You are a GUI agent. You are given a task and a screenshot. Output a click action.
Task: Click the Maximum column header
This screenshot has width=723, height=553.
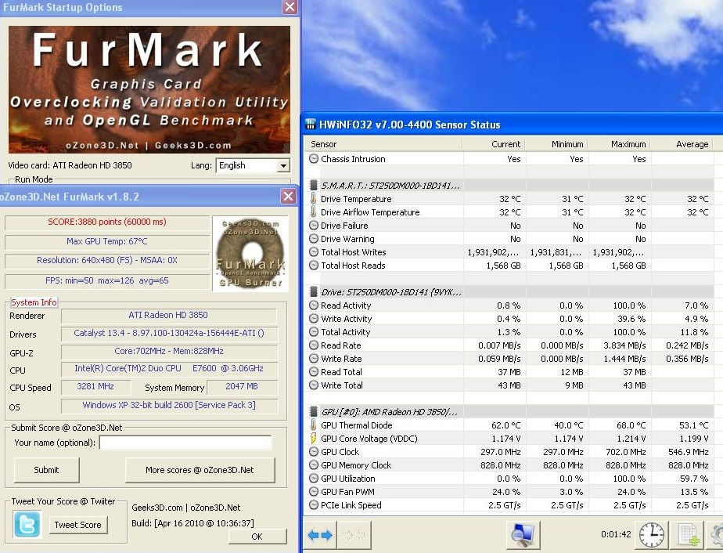coord(619,144)
